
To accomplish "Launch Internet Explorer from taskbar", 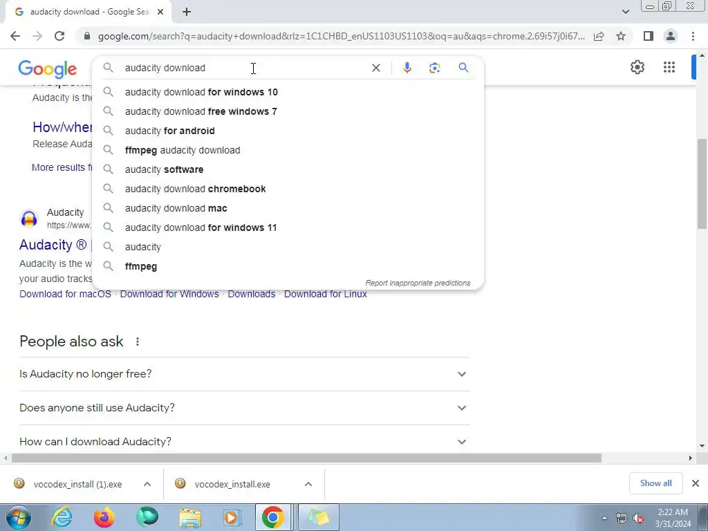I will click(62, 517).
